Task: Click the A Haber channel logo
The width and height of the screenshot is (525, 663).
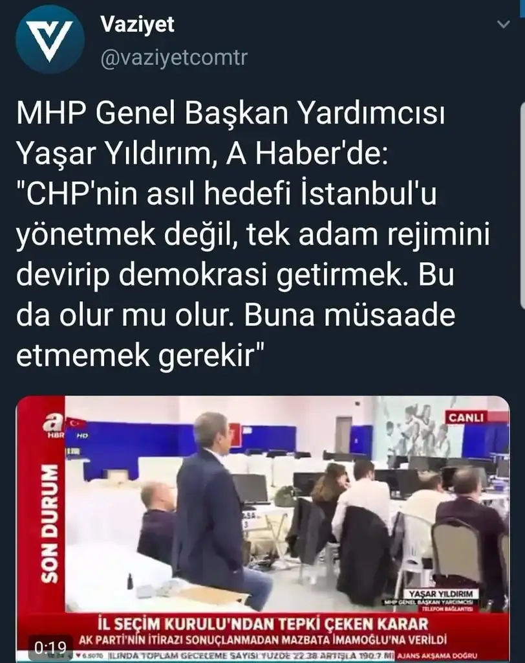Action: 54,425
